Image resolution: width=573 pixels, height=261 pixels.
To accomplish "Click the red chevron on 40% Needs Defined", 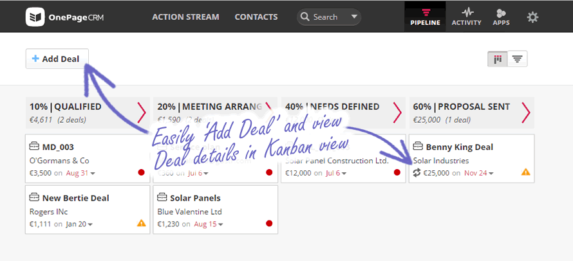I will [397, 113].
